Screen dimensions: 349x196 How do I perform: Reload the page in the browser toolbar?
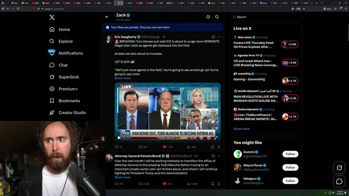[18, 9]
